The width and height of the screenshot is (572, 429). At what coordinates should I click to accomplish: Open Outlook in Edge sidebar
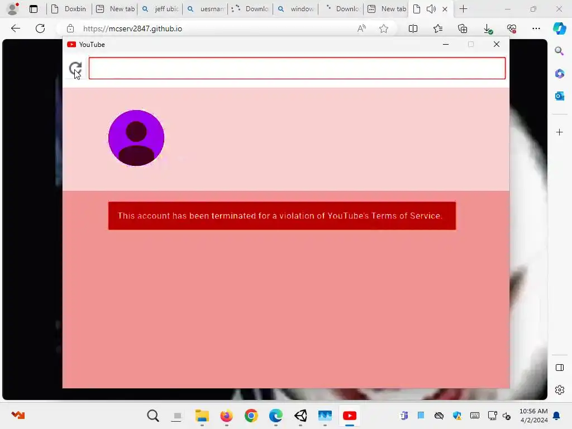[x=559, y=96]
